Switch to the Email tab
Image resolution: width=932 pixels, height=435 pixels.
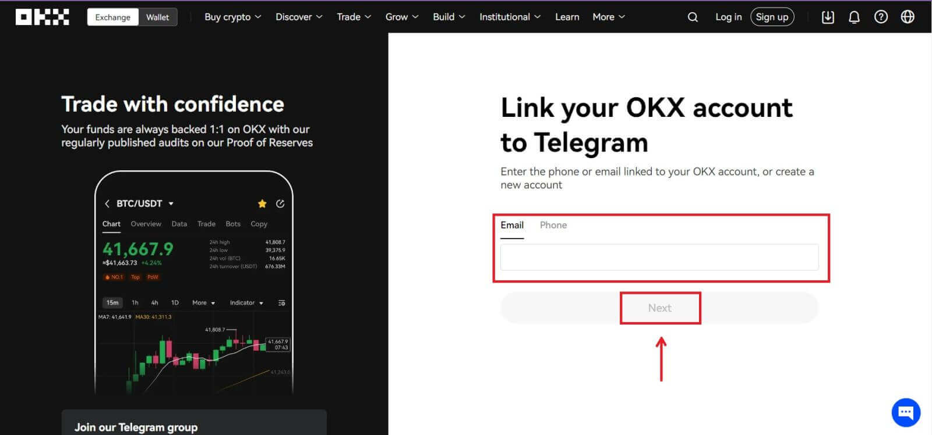[x=511, y=225]
